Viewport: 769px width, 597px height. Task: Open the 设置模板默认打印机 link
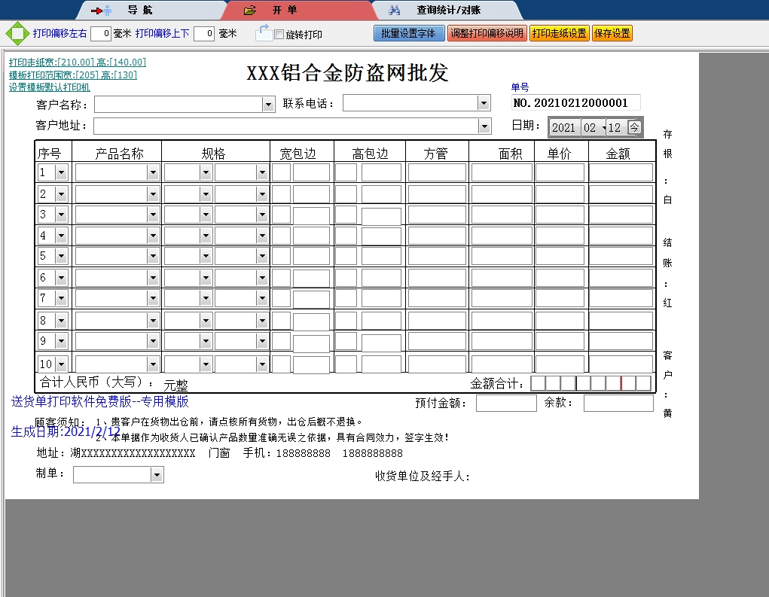coord(49,87)
